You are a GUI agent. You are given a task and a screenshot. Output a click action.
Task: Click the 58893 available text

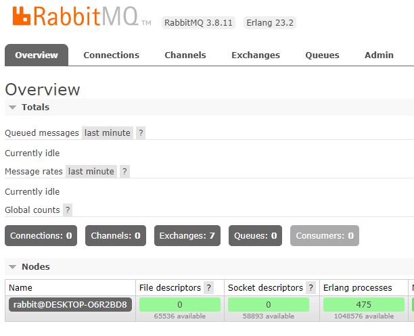pos(269,316)
